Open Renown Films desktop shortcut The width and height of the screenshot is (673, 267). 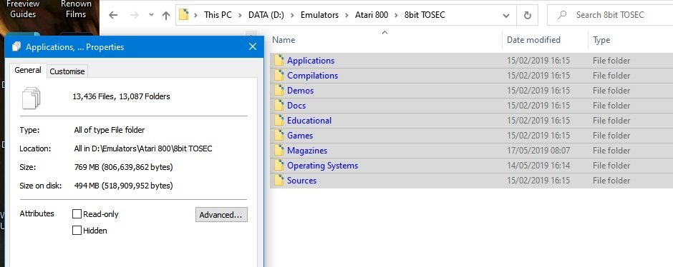[x=76, y=9]
